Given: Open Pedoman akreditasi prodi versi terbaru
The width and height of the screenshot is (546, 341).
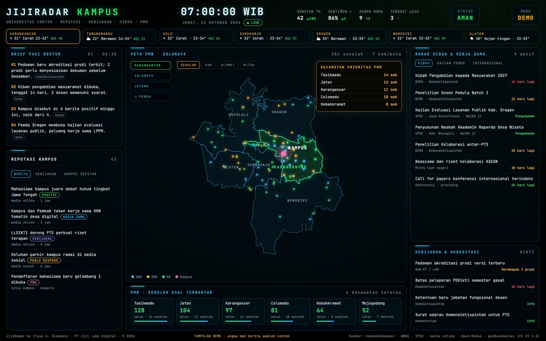Looking at the screenshot, I should (x=475, y=266).
